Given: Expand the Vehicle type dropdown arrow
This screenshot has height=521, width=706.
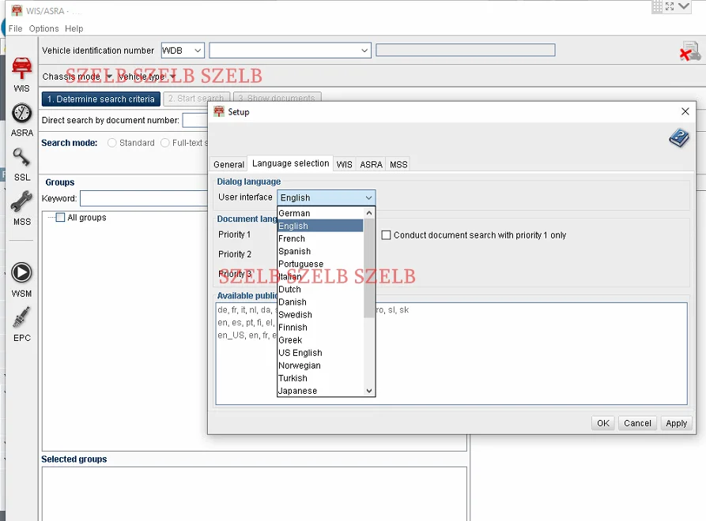Looking at the screenshot, I should coord(172,77).
